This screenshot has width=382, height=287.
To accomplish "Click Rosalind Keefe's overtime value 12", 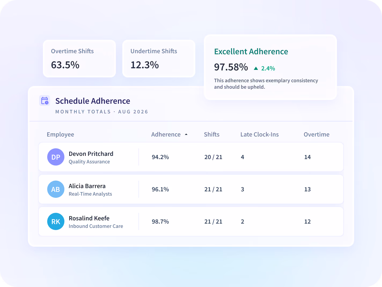I will (307, 222).
